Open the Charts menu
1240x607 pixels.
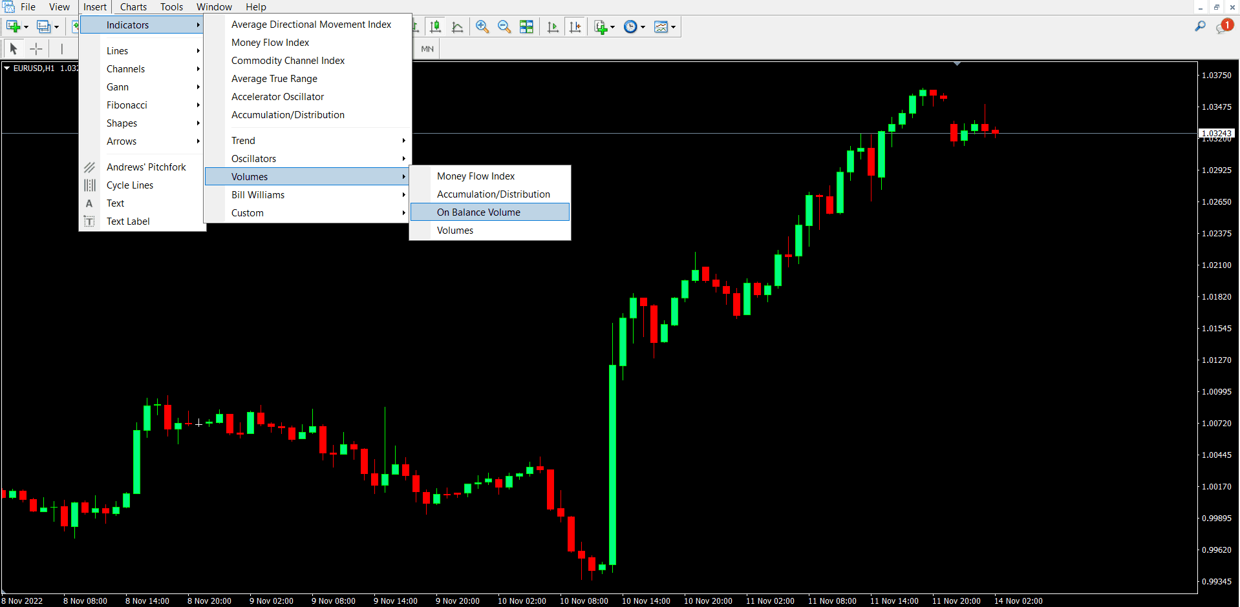pyautogui.click(x=133, y=7)
